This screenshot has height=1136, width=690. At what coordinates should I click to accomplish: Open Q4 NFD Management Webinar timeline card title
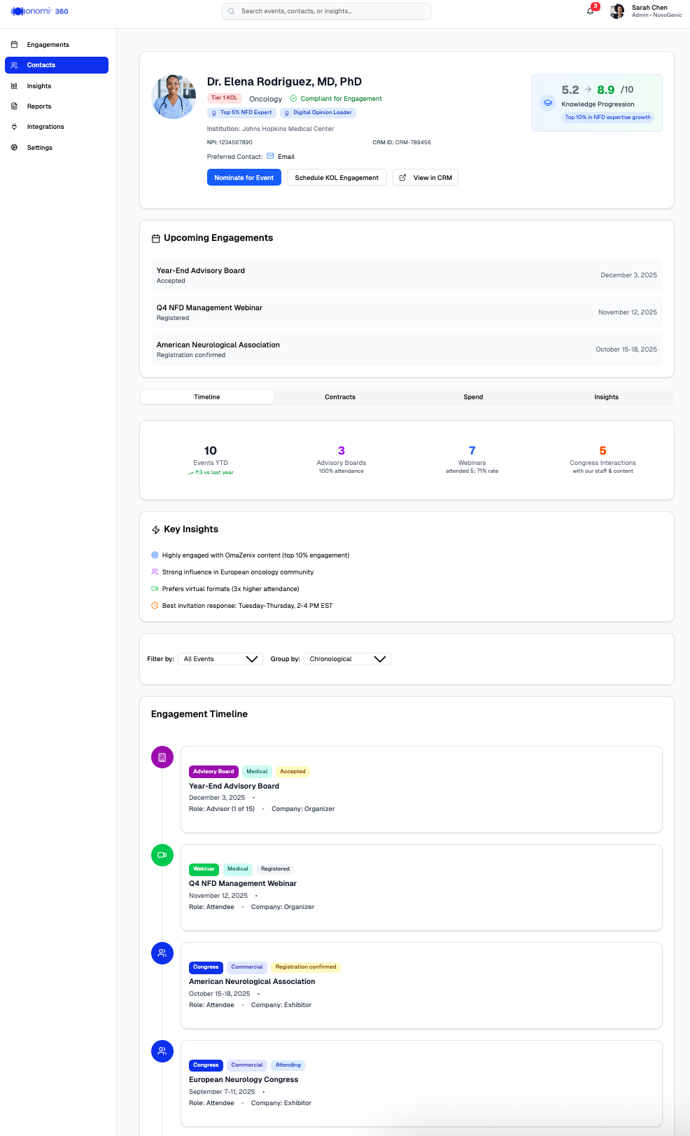pyautogui.click(x=243, y=884)
